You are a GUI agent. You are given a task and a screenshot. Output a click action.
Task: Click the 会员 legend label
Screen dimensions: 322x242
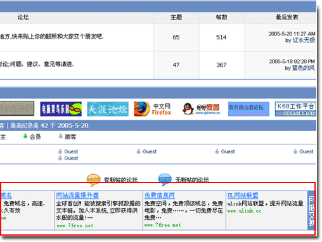[x=35, y=137]
